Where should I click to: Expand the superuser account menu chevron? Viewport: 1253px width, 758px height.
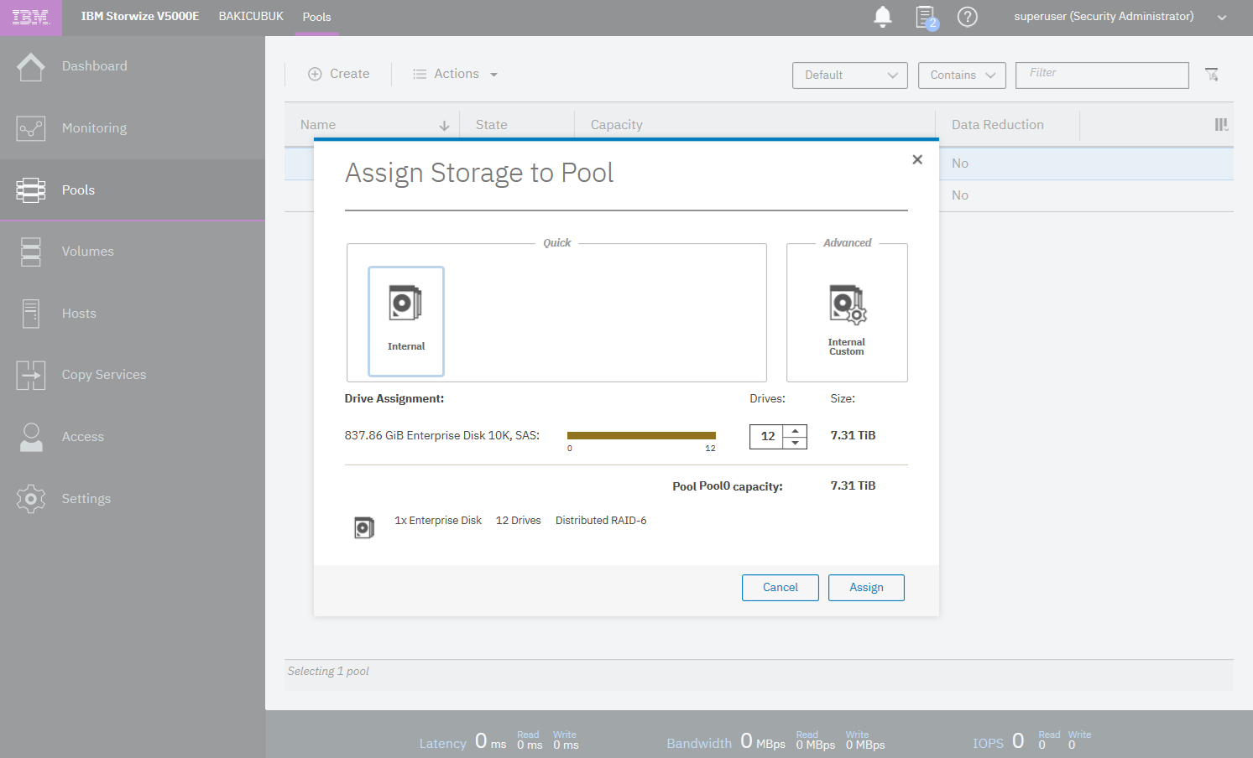coord(1222,18)
